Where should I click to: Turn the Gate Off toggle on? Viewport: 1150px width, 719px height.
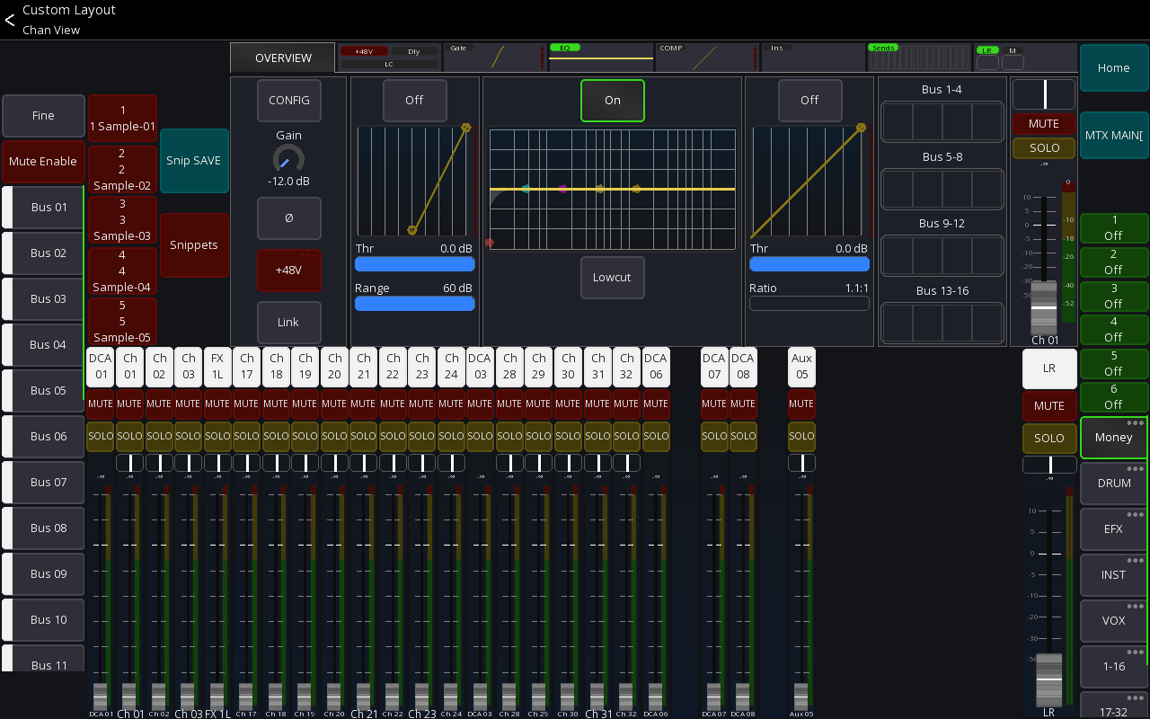click(x=414, y=100)
